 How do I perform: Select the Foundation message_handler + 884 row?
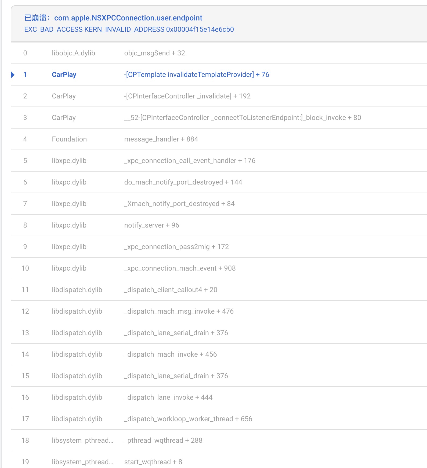tap(161, 139)
